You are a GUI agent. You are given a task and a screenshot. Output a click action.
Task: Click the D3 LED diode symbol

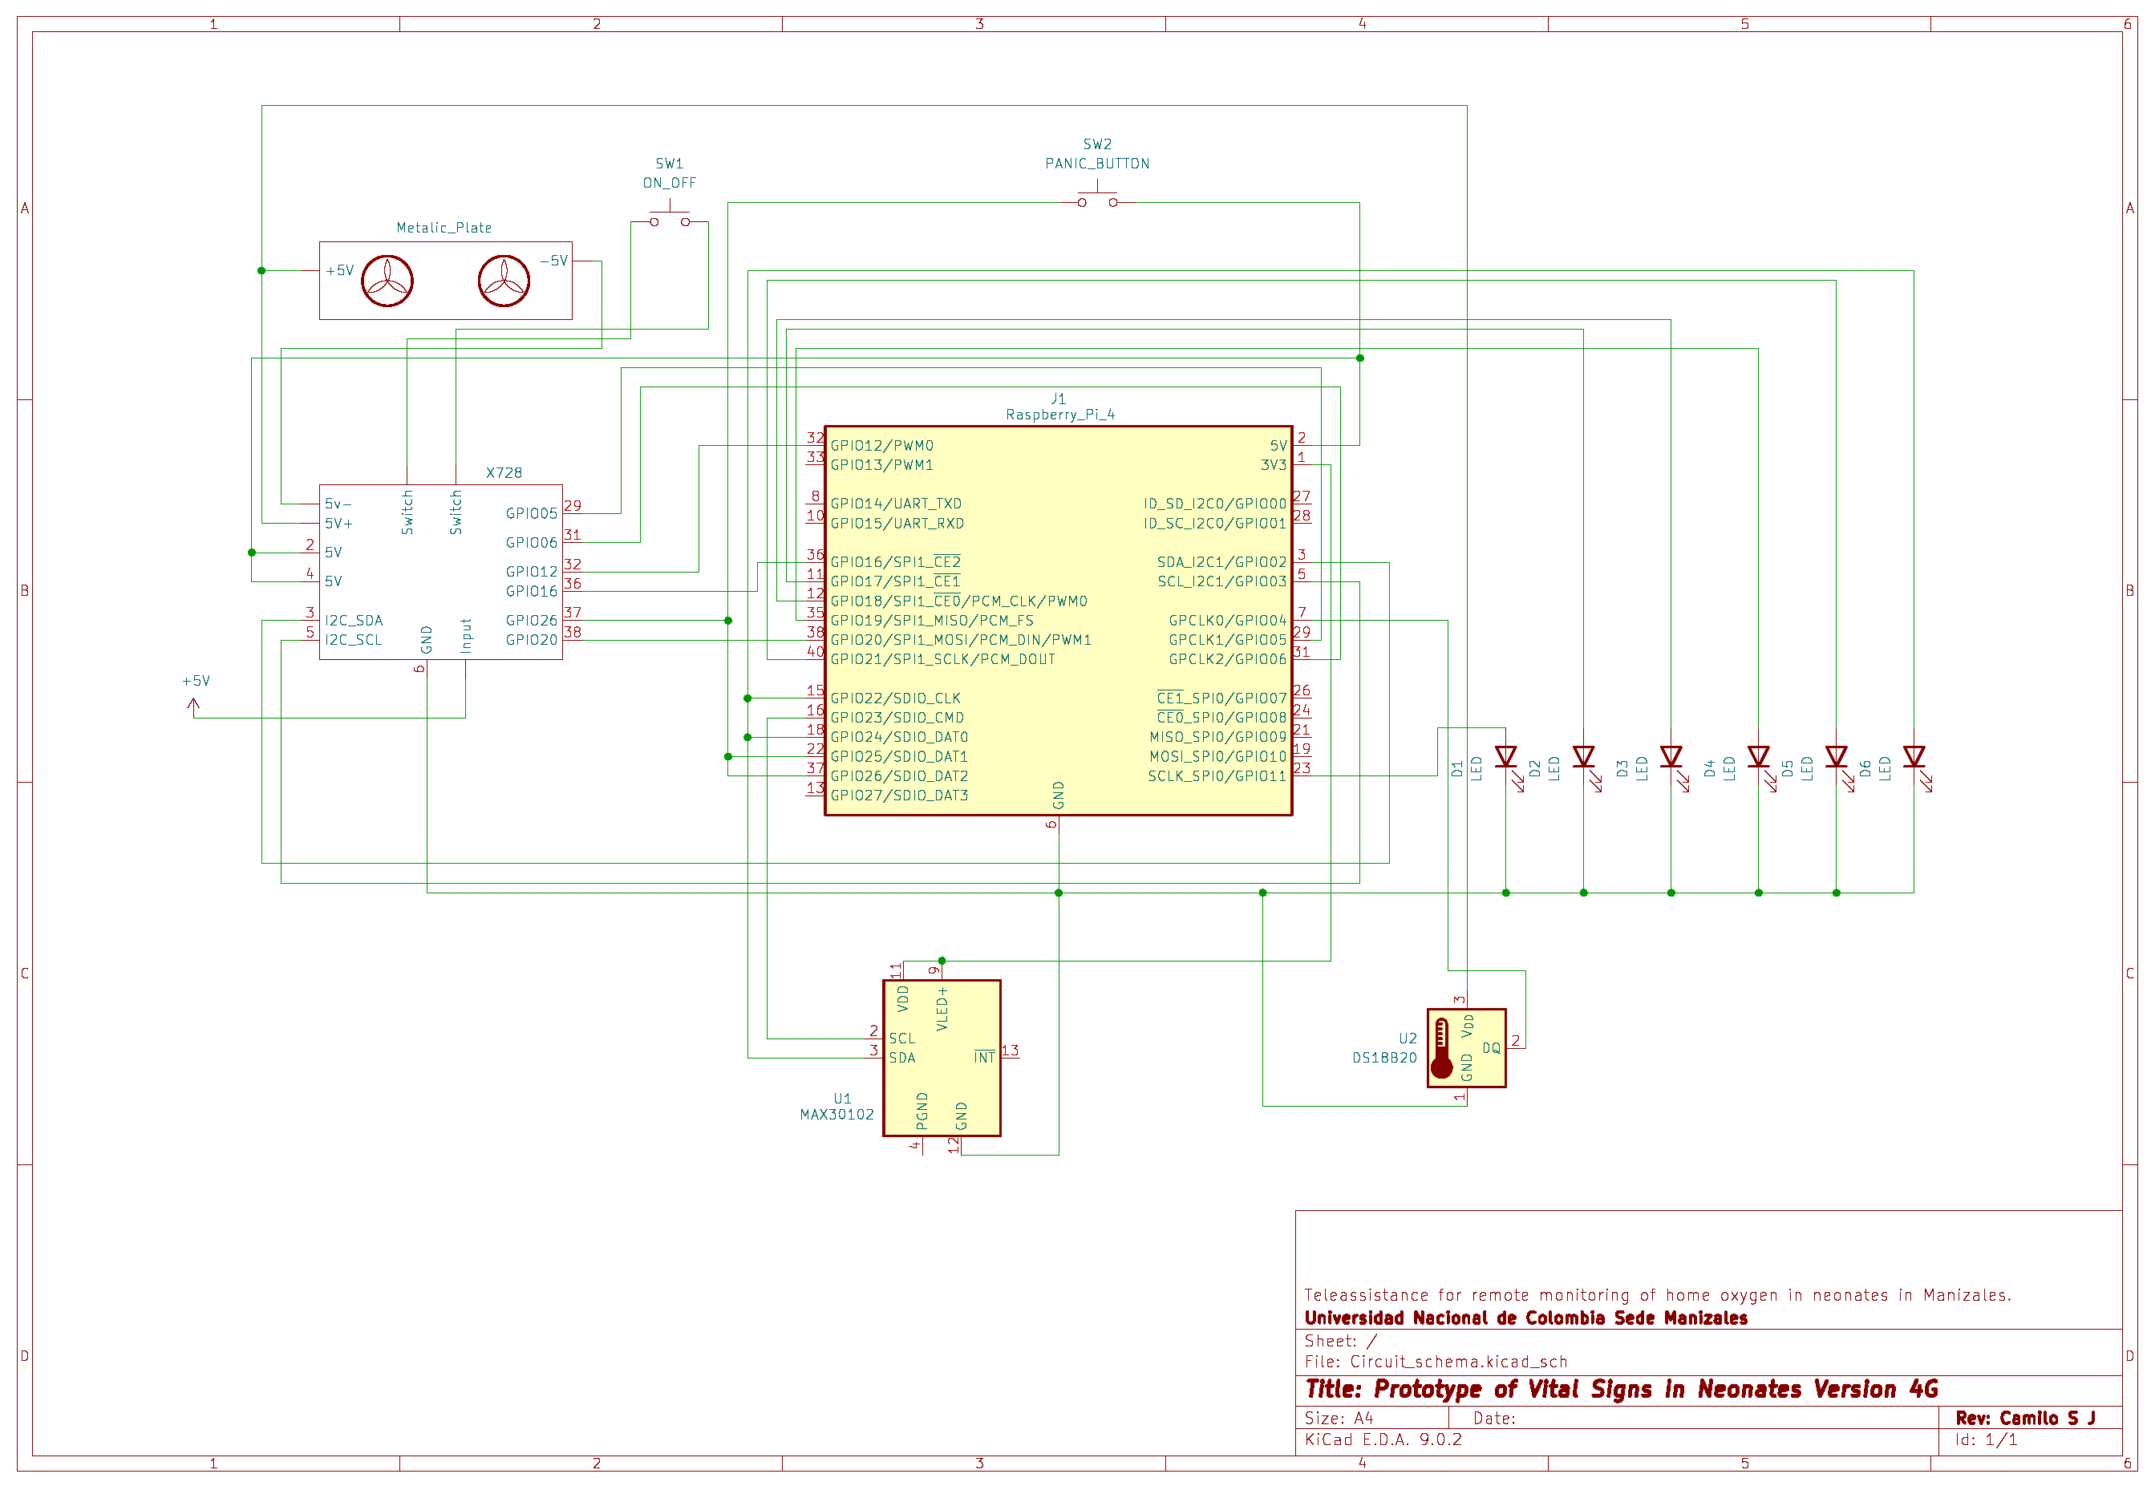coord(1671,756)
